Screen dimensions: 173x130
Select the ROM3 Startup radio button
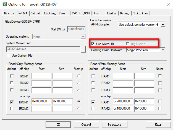pos(79,90)
